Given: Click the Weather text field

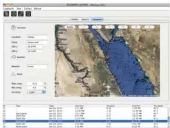Looking at the screenshot, I should 37,66.
